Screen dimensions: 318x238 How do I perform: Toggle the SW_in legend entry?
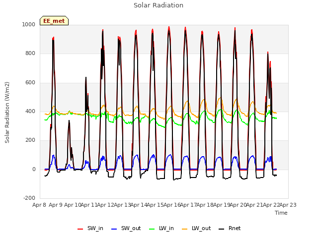coord(90,228)
